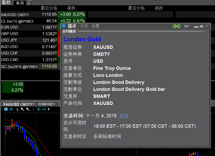
Task: Click the second 最后价格 column header
Action: pos(136,8)
